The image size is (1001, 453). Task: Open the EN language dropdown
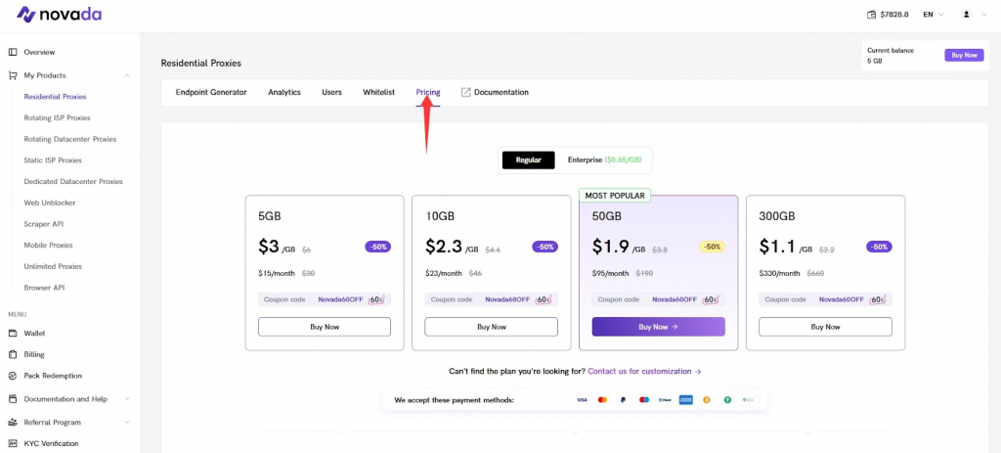click(x=933, y=14)
